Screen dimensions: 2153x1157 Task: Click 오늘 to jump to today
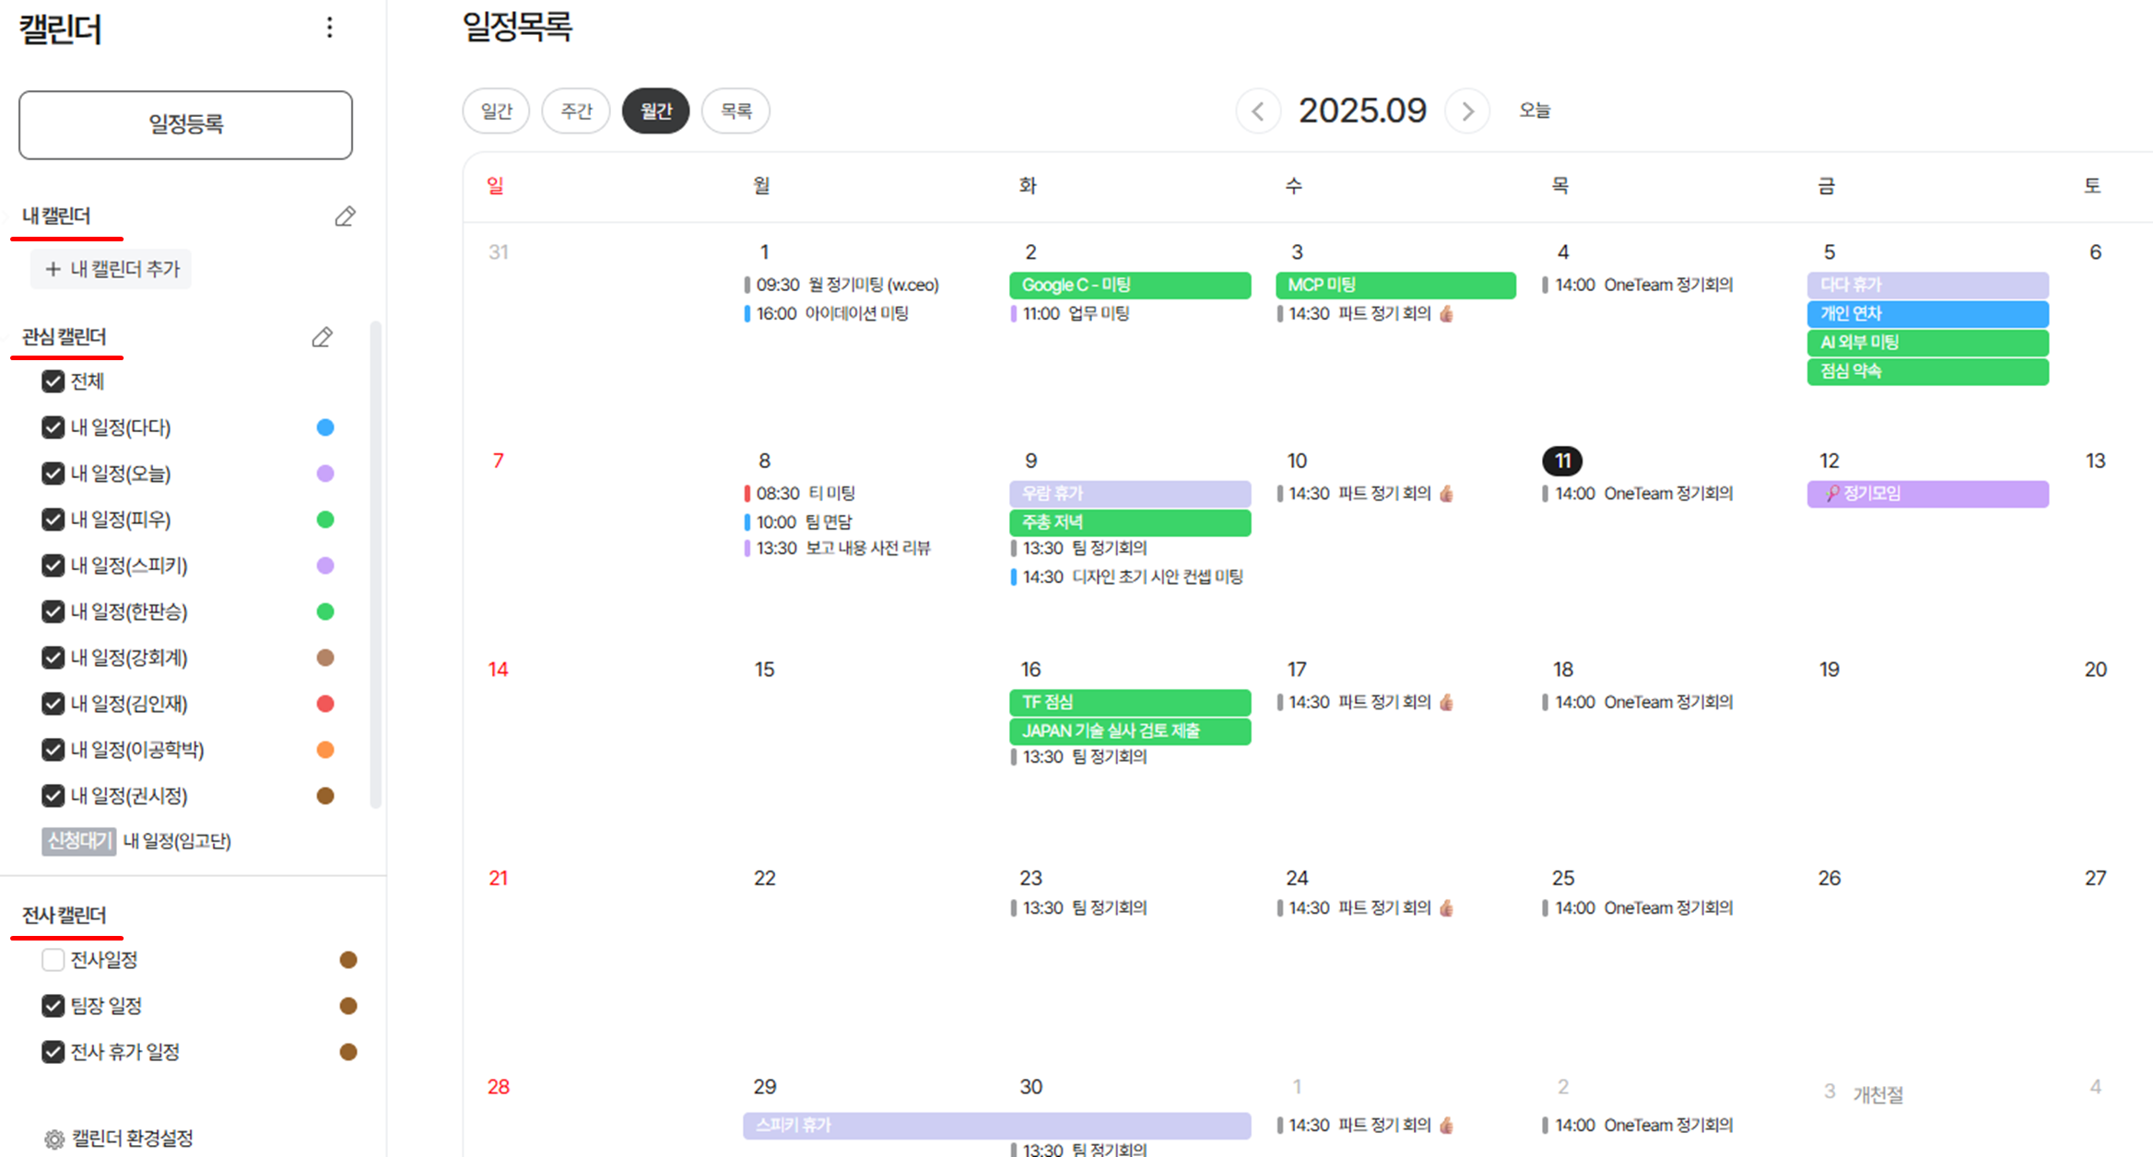1535,111
